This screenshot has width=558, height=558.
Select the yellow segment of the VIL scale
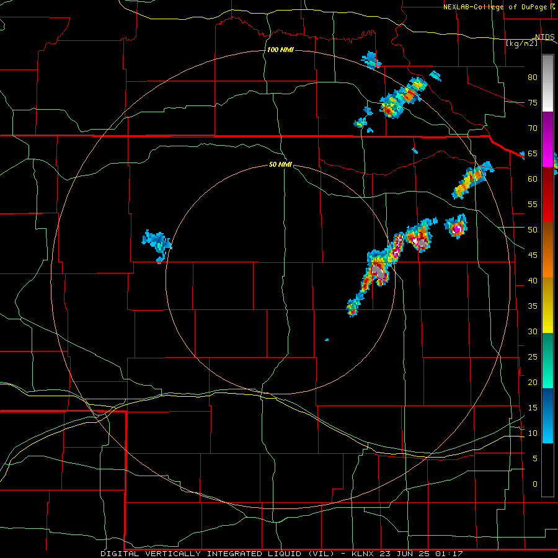coord(547,305)
